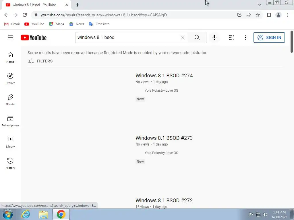Open YouTube settings three-dot menu

coord(245,38)
